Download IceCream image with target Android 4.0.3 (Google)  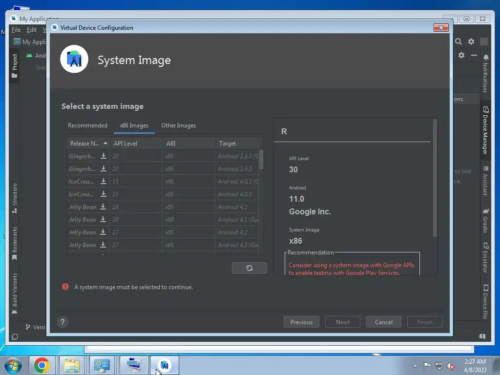(x=104, y=182)
